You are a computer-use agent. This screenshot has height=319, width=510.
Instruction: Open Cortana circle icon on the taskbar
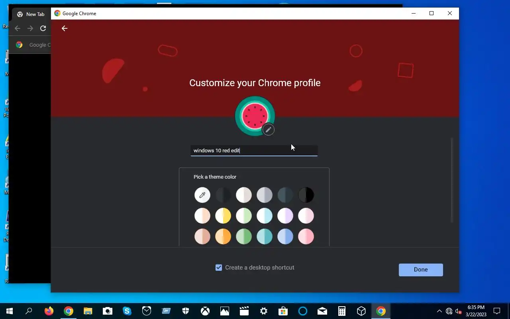pyautogui.click(x=303, y=311)
